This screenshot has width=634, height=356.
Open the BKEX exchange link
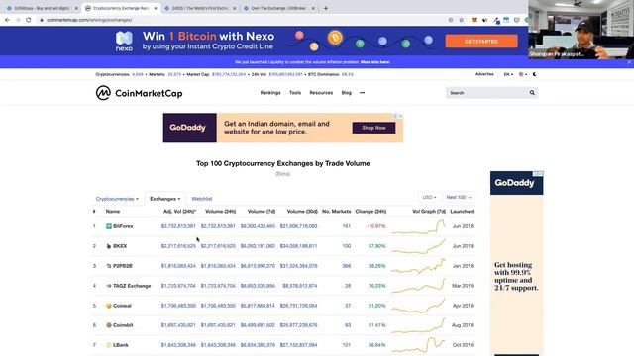(120, 246)
